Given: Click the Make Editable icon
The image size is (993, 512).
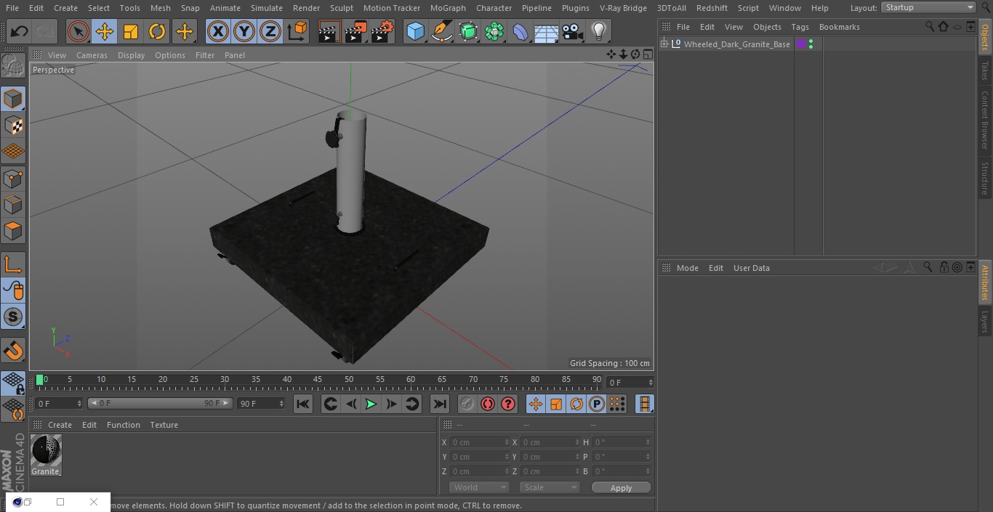Looking at the screenshot, I should pos(13,66).
